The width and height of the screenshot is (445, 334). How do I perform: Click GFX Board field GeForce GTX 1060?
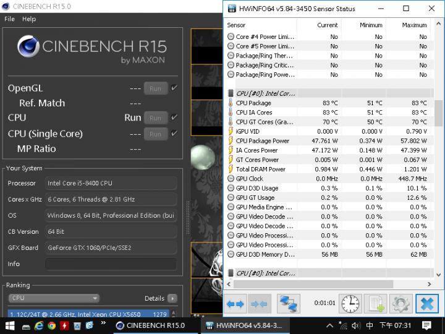111,247
